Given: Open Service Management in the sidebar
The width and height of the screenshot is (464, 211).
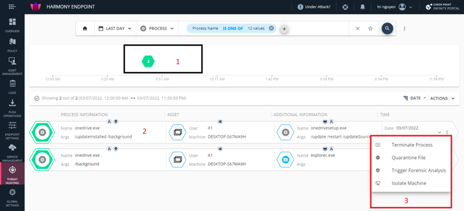Looking at the screenshot, I should pyautogui.click(x=12, y=153).
